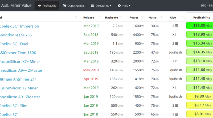This screenshot has width=213, height=118.
Task: Click the Hashrate column header text
Action: click(111, 18)
